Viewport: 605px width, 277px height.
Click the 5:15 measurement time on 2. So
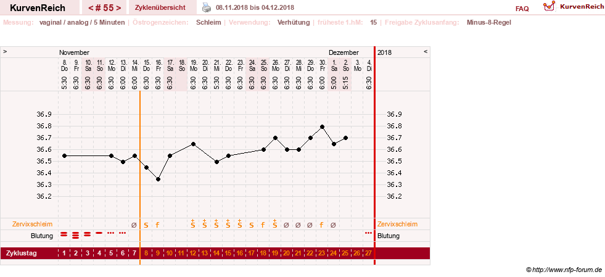[346, 82]
